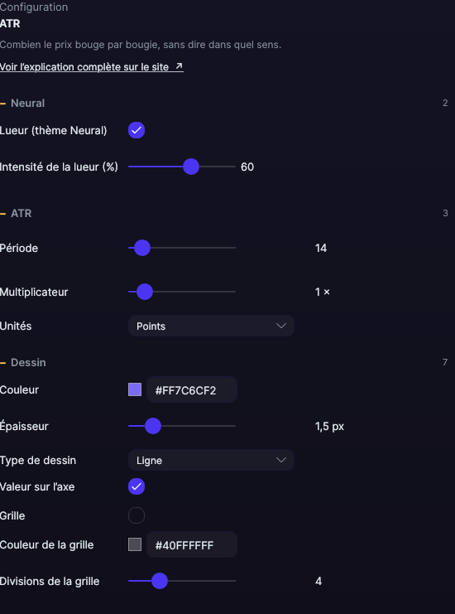
Task: Click the #FF7C6CF2 color hex field
Action: point(192,390)
